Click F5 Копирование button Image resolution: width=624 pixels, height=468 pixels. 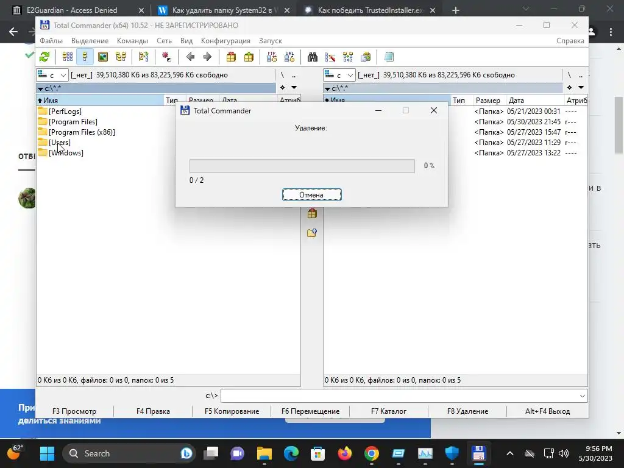point(232,411)
